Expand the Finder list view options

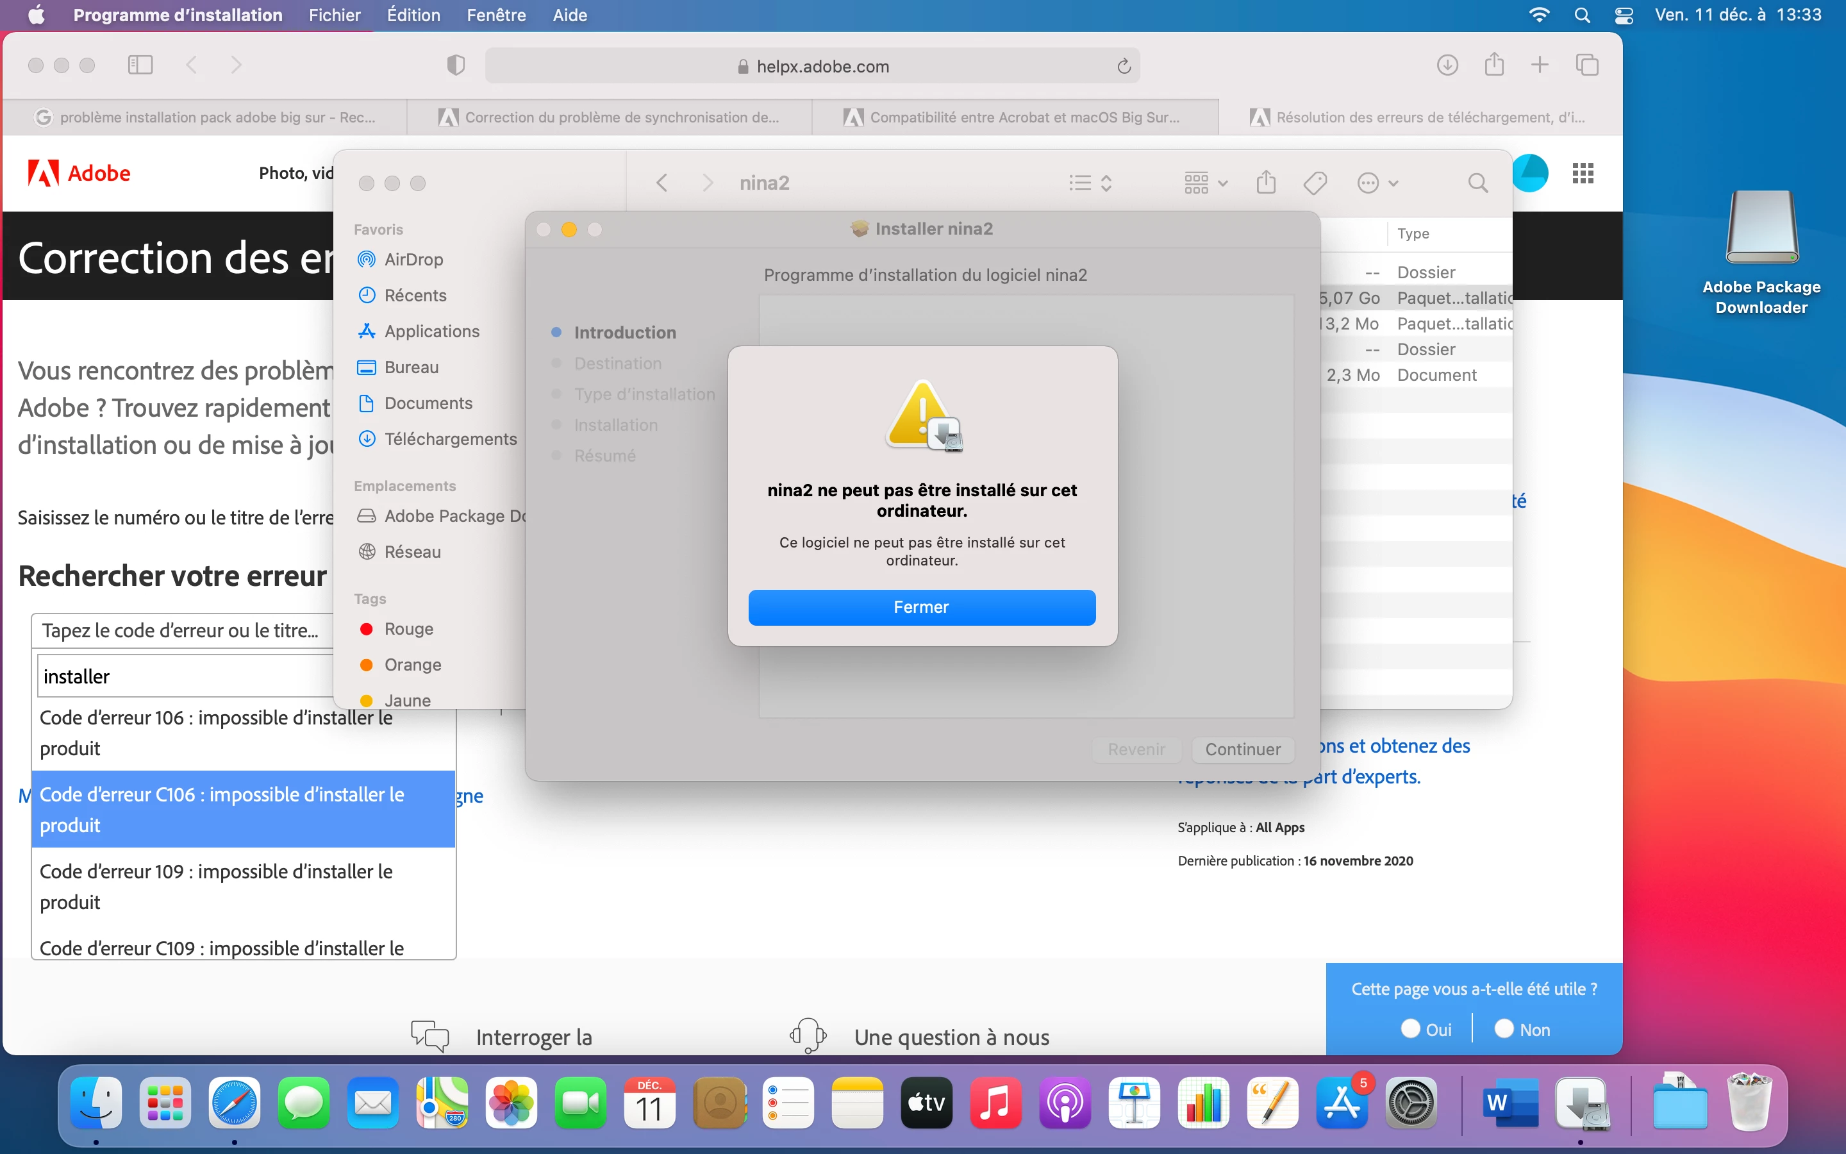click(x=1091, y=183)
